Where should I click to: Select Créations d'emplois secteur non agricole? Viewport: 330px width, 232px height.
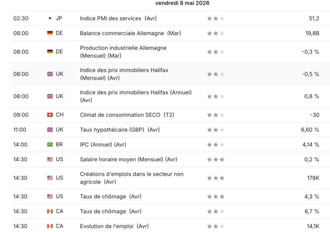[x=132, y=178]
